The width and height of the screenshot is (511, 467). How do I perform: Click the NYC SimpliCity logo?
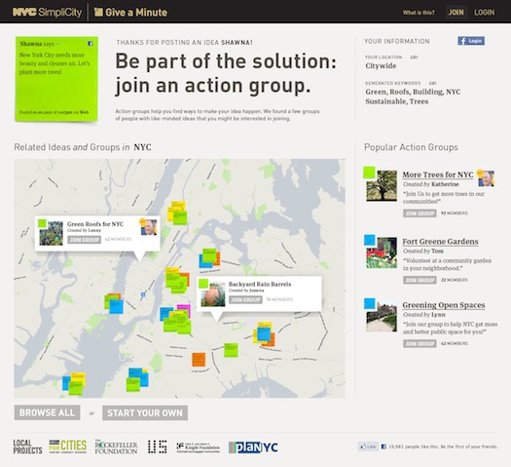(x=48, y=12)
